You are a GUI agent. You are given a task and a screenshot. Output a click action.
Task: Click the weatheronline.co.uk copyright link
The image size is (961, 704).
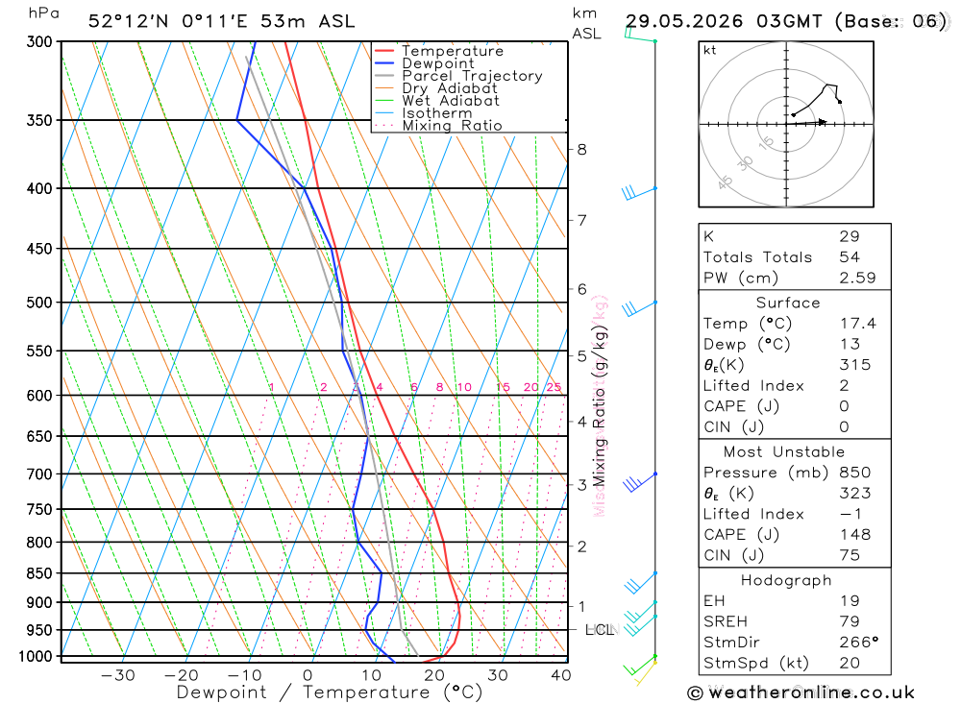801,693
